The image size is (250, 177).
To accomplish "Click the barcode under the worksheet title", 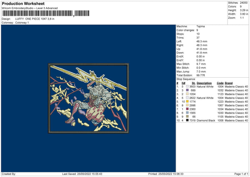I will tap(45, 13).
